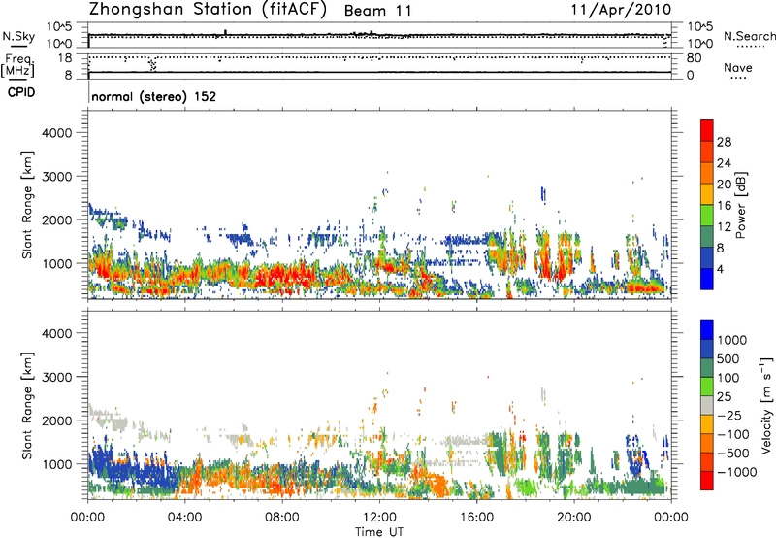Image resolution: width=776 pixels, height=538 pixels.
Task: Click the "08:00" time tick label
Action: point(281,518)
